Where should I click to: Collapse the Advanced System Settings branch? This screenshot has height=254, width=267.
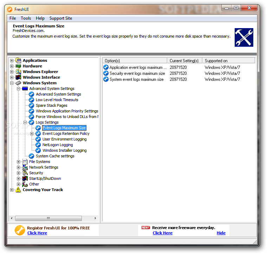coord(18,89)
